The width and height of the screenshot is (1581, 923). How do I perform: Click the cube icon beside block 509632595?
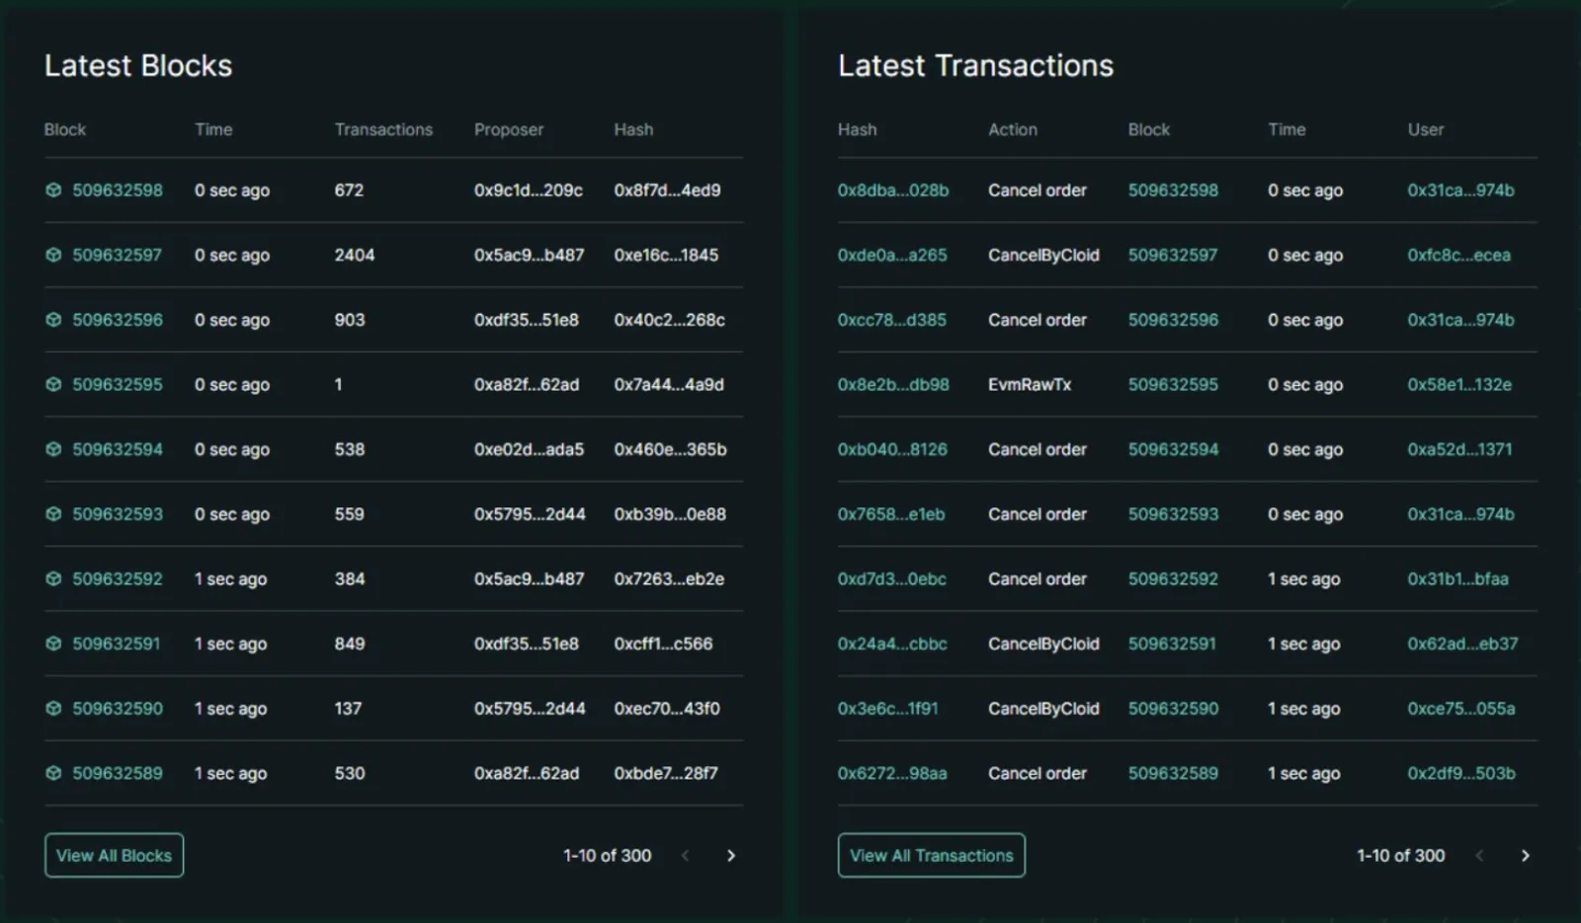(53, 384)
